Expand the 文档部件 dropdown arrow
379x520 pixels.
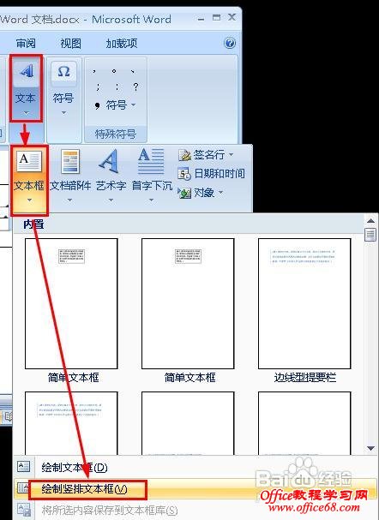[69, 200]
